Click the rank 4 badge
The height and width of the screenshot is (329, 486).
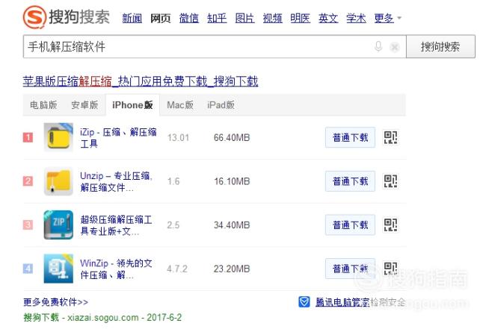click(28, 269)
